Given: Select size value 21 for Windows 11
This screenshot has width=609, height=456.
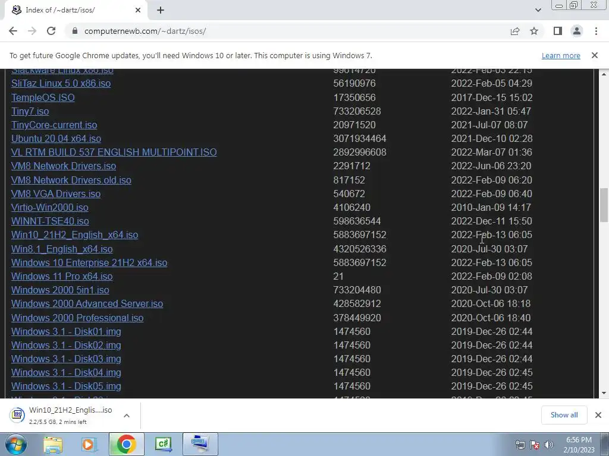Looking at the screenshot, I should [338, 276].
